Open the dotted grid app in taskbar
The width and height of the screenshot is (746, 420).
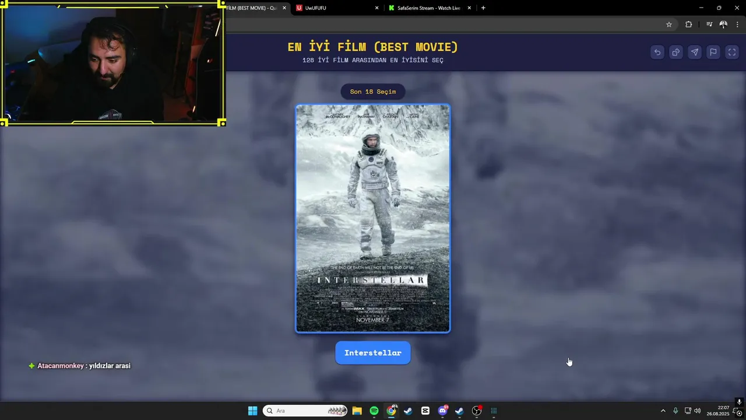coord(494,411)
